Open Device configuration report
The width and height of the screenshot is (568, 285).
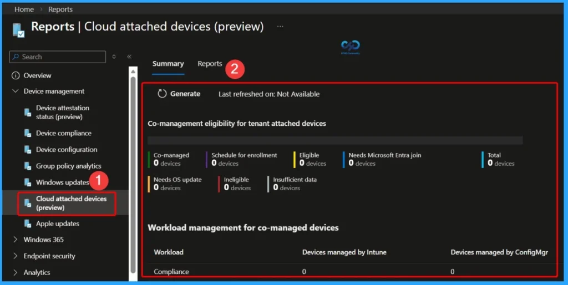click(x=67, y=150)
